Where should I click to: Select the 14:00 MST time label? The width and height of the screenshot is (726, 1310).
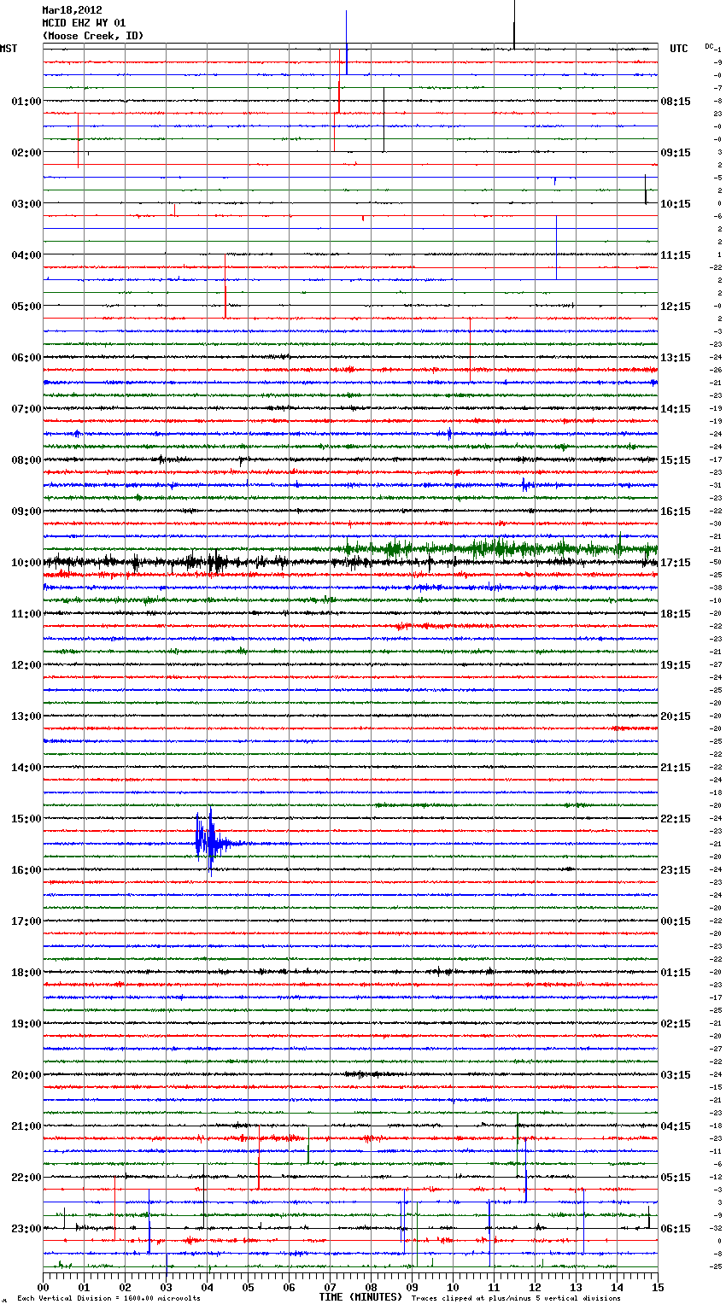(26, 768)
